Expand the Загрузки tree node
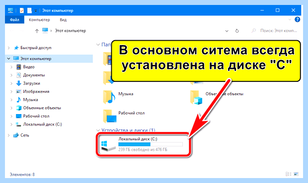This screenshot has width=308, height=183. pos(11,83)
